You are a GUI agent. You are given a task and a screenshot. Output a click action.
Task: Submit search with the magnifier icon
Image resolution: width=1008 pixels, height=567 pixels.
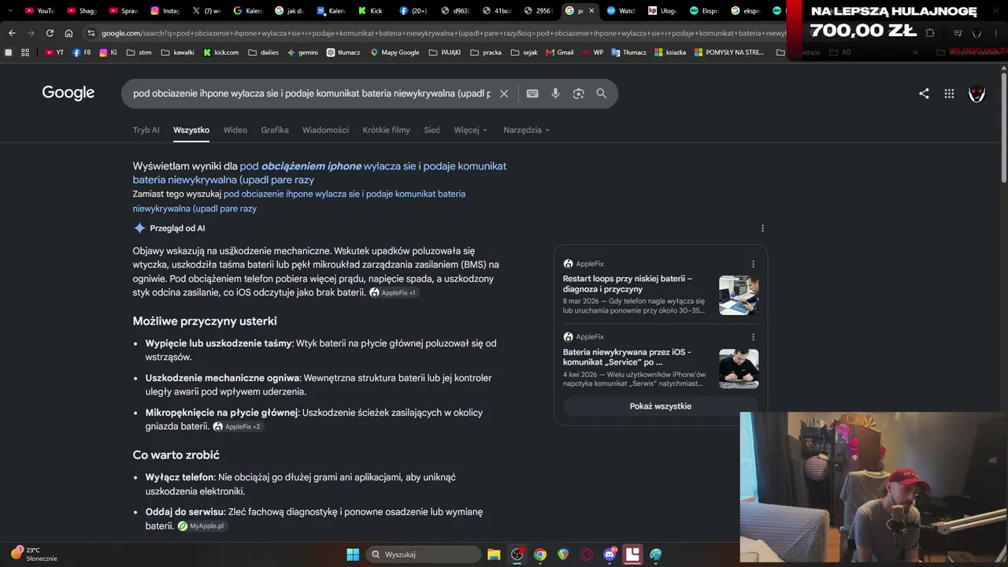602,94
